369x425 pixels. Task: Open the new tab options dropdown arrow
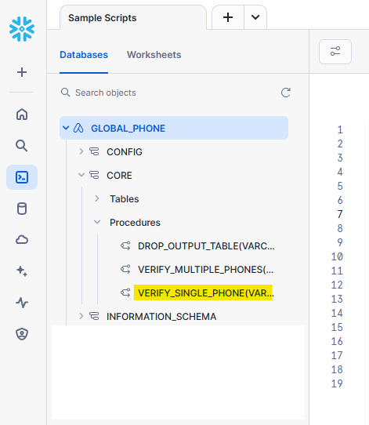click(255, 17)
